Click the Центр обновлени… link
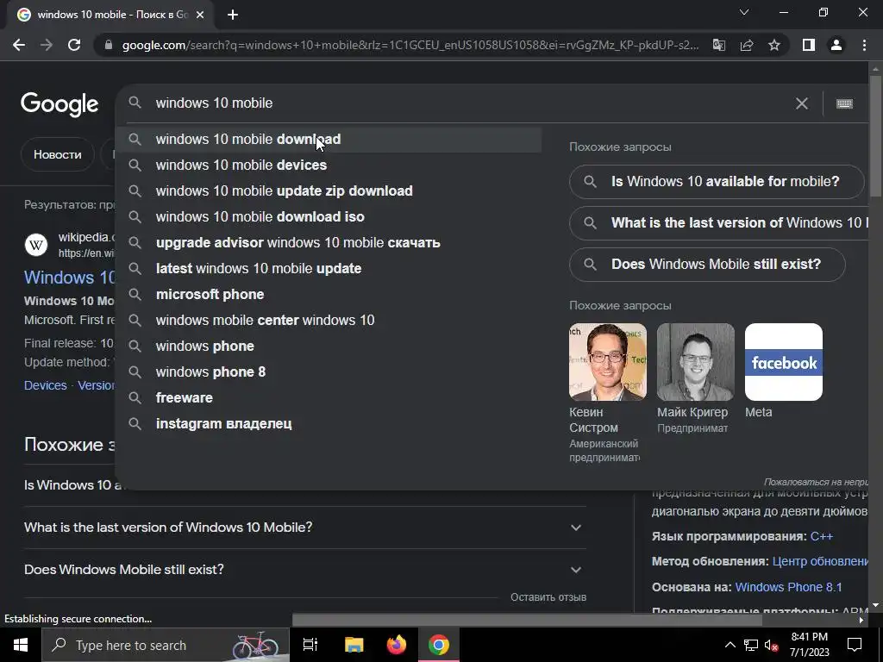The image size is (883, 662). 820,562
